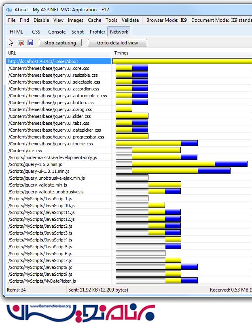Open the Cache menu
Image resolution: width=252 pixels, height=323 pixels.
[x=94, y=20]
